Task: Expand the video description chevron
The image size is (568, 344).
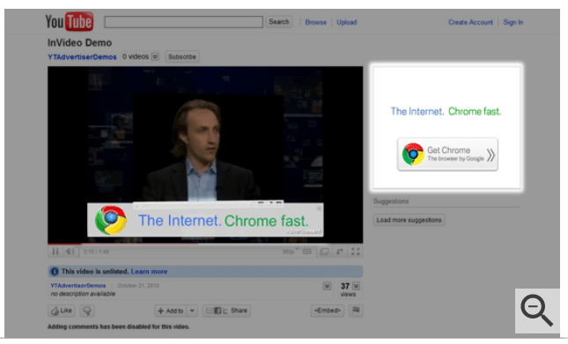Action: [x=327, y=286]
